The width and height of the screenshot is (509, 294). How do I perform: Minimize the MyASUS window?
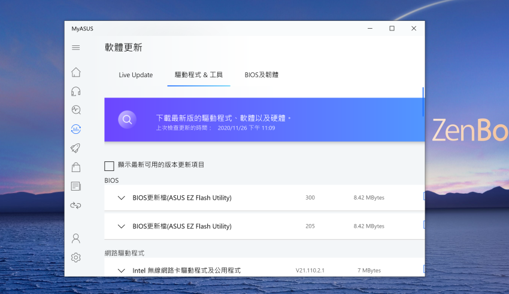(369, 29)
